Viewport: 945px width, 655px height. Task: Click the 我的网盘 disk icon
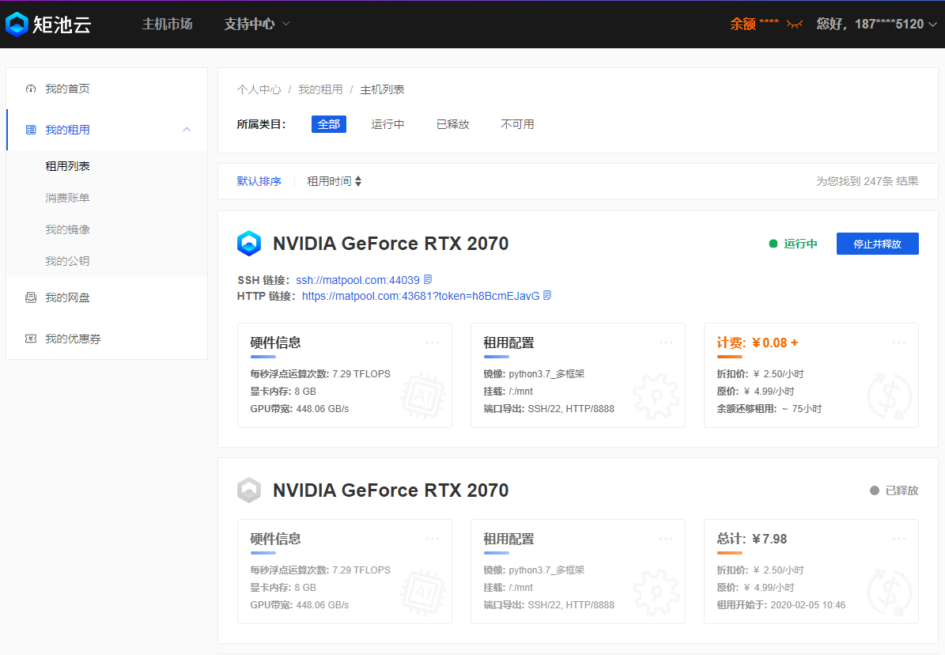(31, 297)
